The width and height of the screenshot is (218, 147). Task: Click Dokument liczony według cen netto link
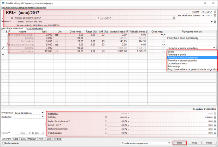click(x=24, y=8)
